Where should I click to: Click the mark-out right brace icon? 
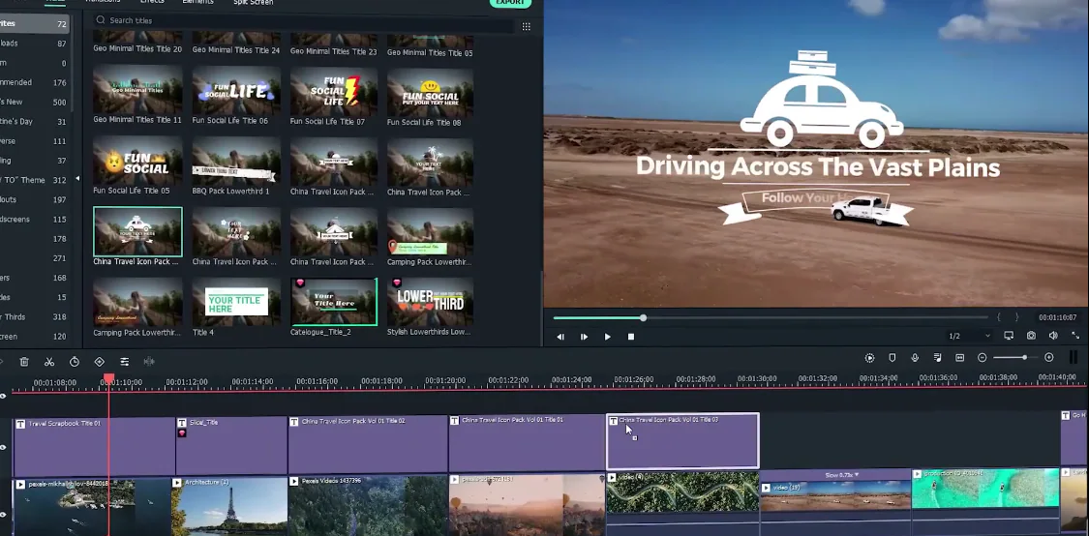(1016, 317)
